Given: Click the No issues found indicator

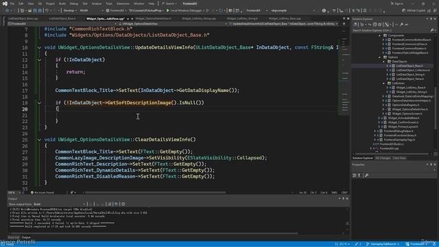Looking at the screenshot, I should point(42,192).
